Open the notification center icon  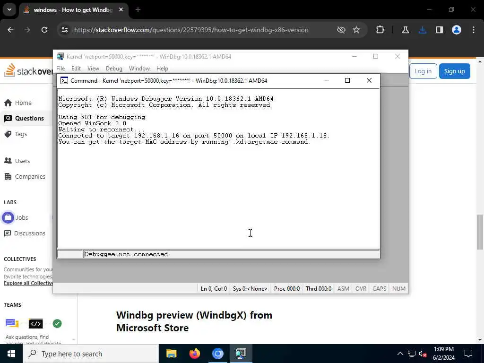(x=468, y=354)
